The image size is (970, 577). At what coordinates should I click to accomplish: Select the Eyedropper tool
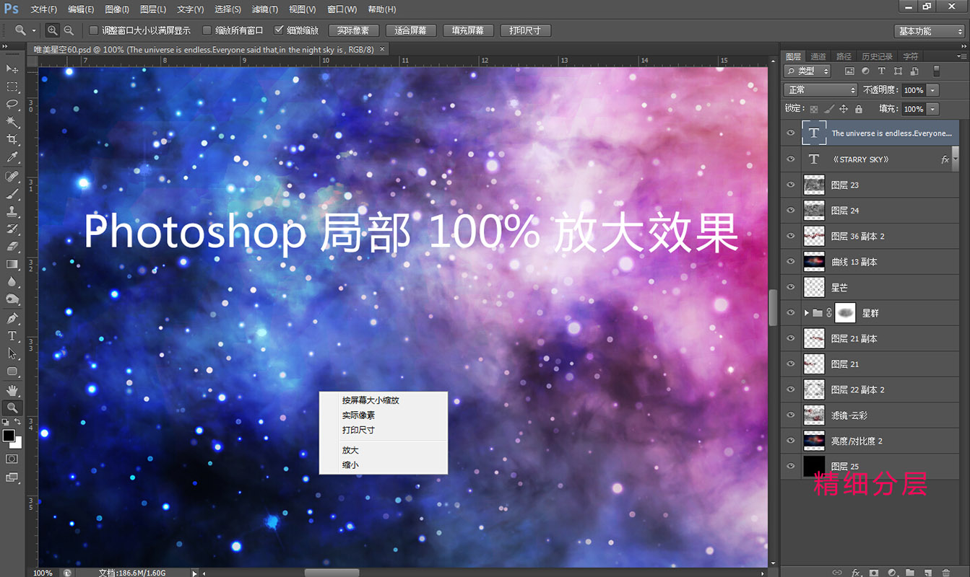12,157
